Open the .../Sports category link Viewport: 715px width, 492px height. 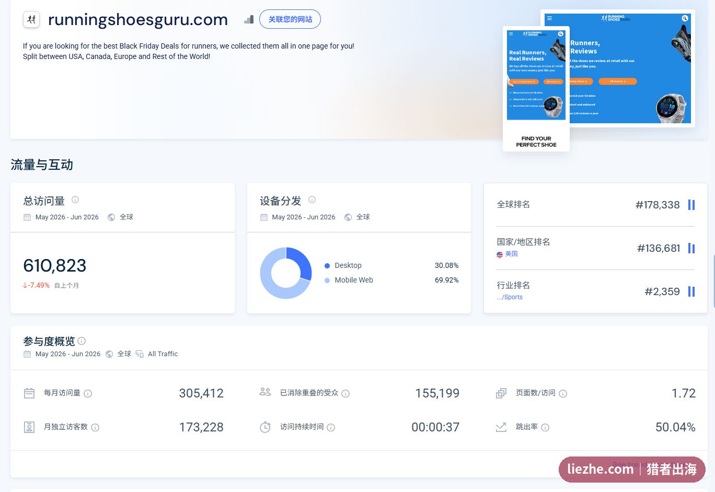(510, 297)
